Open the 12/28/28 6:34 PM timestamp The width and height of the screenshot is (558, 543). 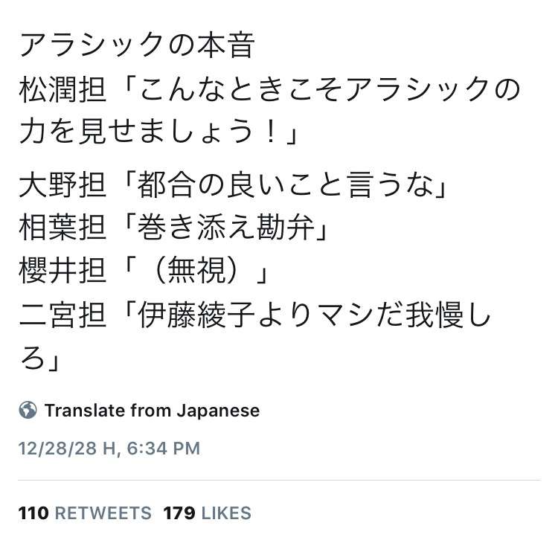(109, 449)
